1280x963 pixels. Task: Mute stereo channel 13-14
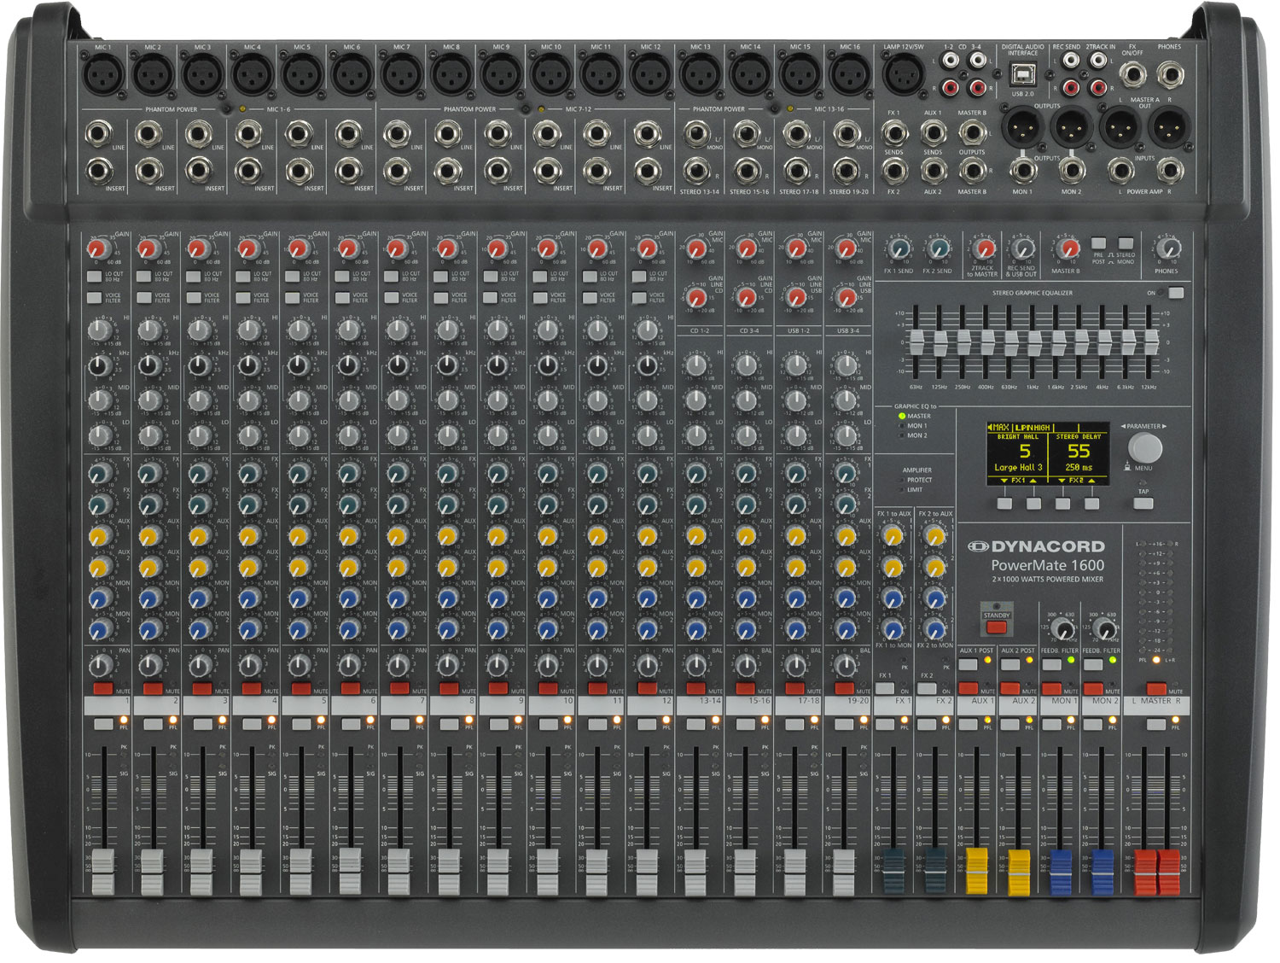pyautogui.click(x=696, y=688)
